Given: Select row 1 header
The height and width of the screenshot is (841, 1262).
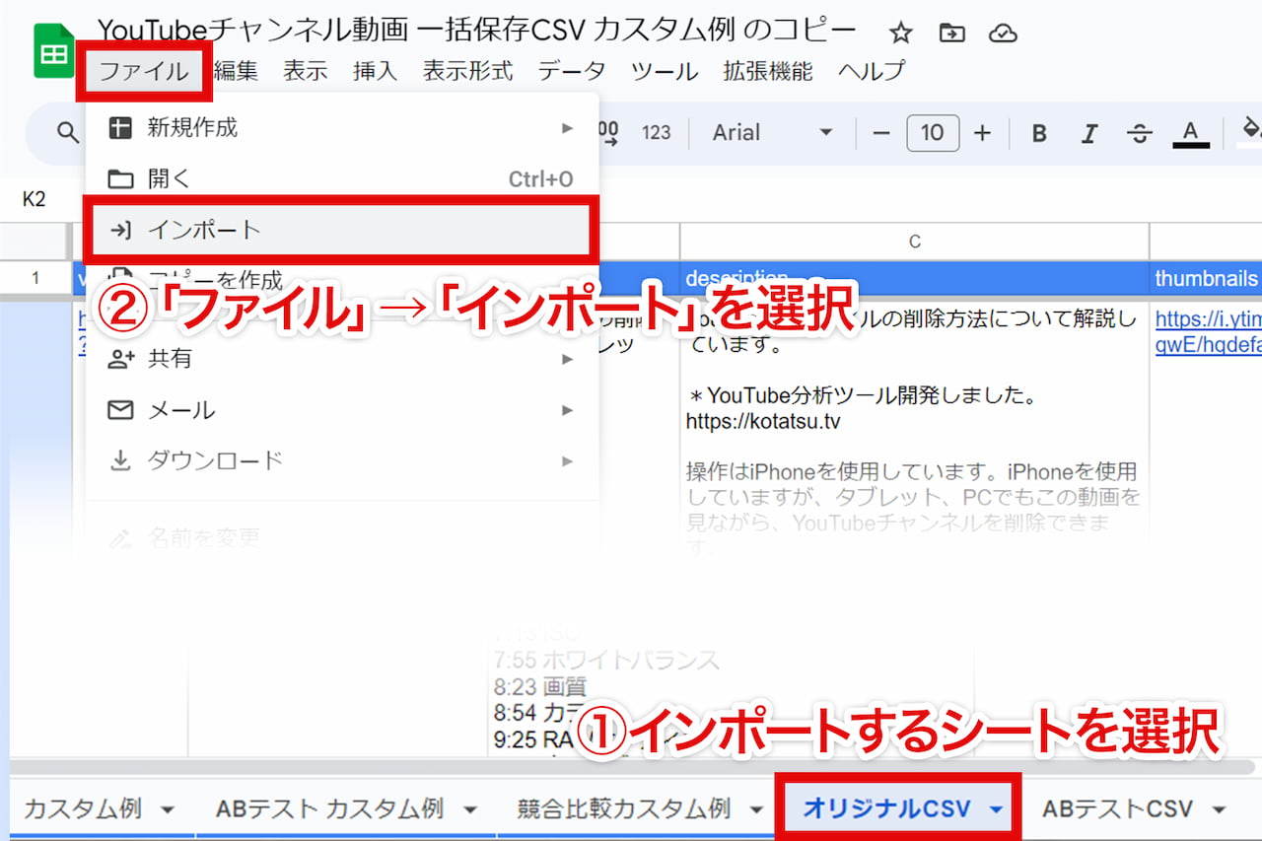Looking at the screenshot, I should coord(35,278).
